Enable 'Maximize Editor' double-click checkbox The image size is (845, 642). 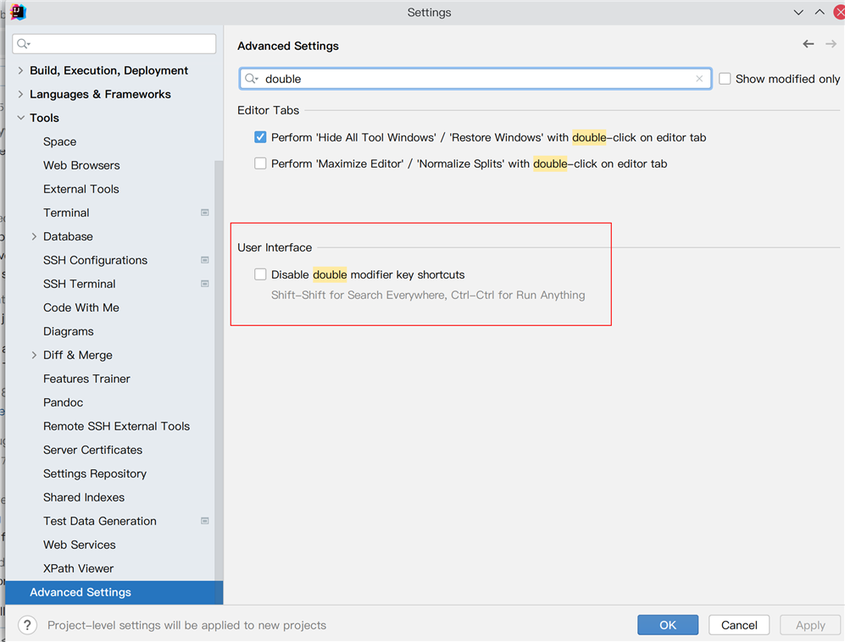coord(260,163)
